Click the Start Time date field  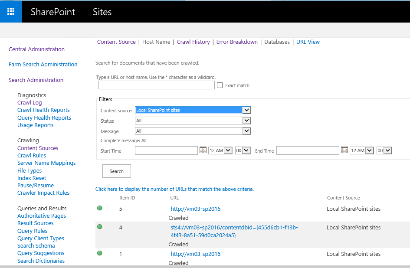click(x=166, y=150)
